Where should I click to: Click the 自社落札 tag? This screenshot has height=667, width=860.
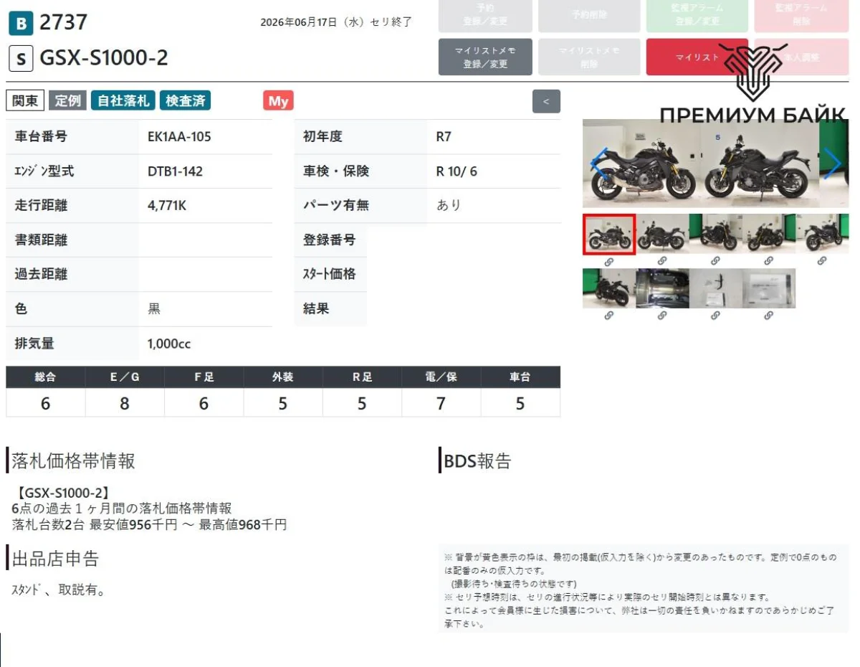(x=123, y=101)
